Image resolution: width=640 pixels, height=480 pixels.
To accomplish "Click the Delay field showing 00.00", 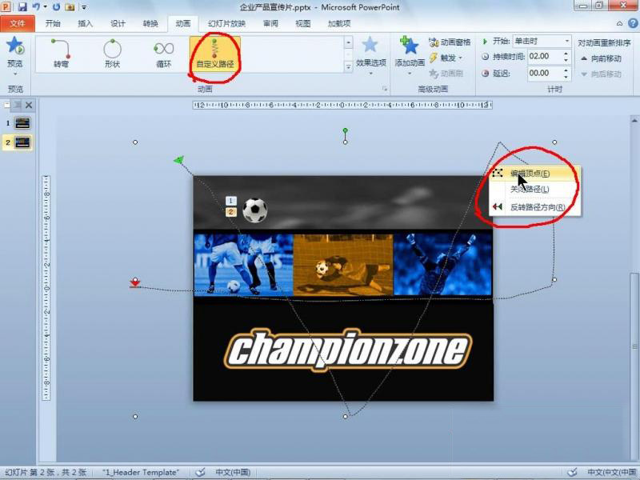I will tap(545, 73).
